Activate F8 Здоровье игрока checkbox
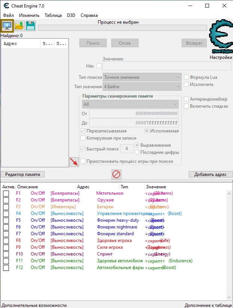The image size is (233, 308). point(6,240)
